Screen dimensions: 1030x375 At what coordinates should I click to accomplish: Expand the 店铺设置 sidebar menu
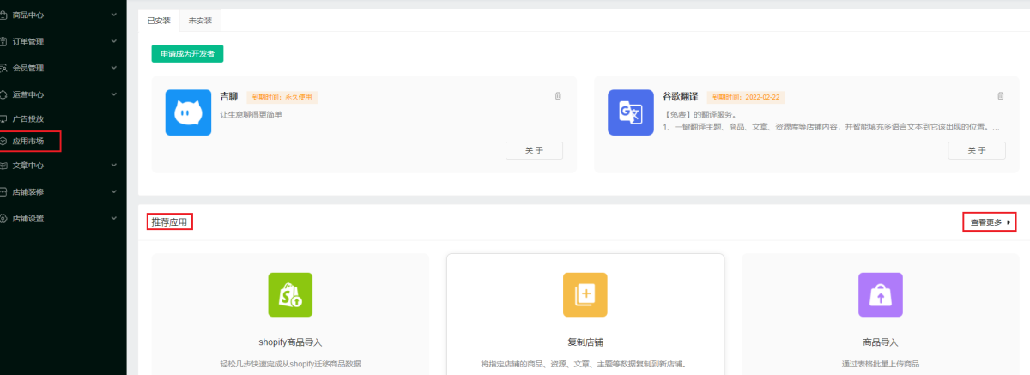coord(114,218)
